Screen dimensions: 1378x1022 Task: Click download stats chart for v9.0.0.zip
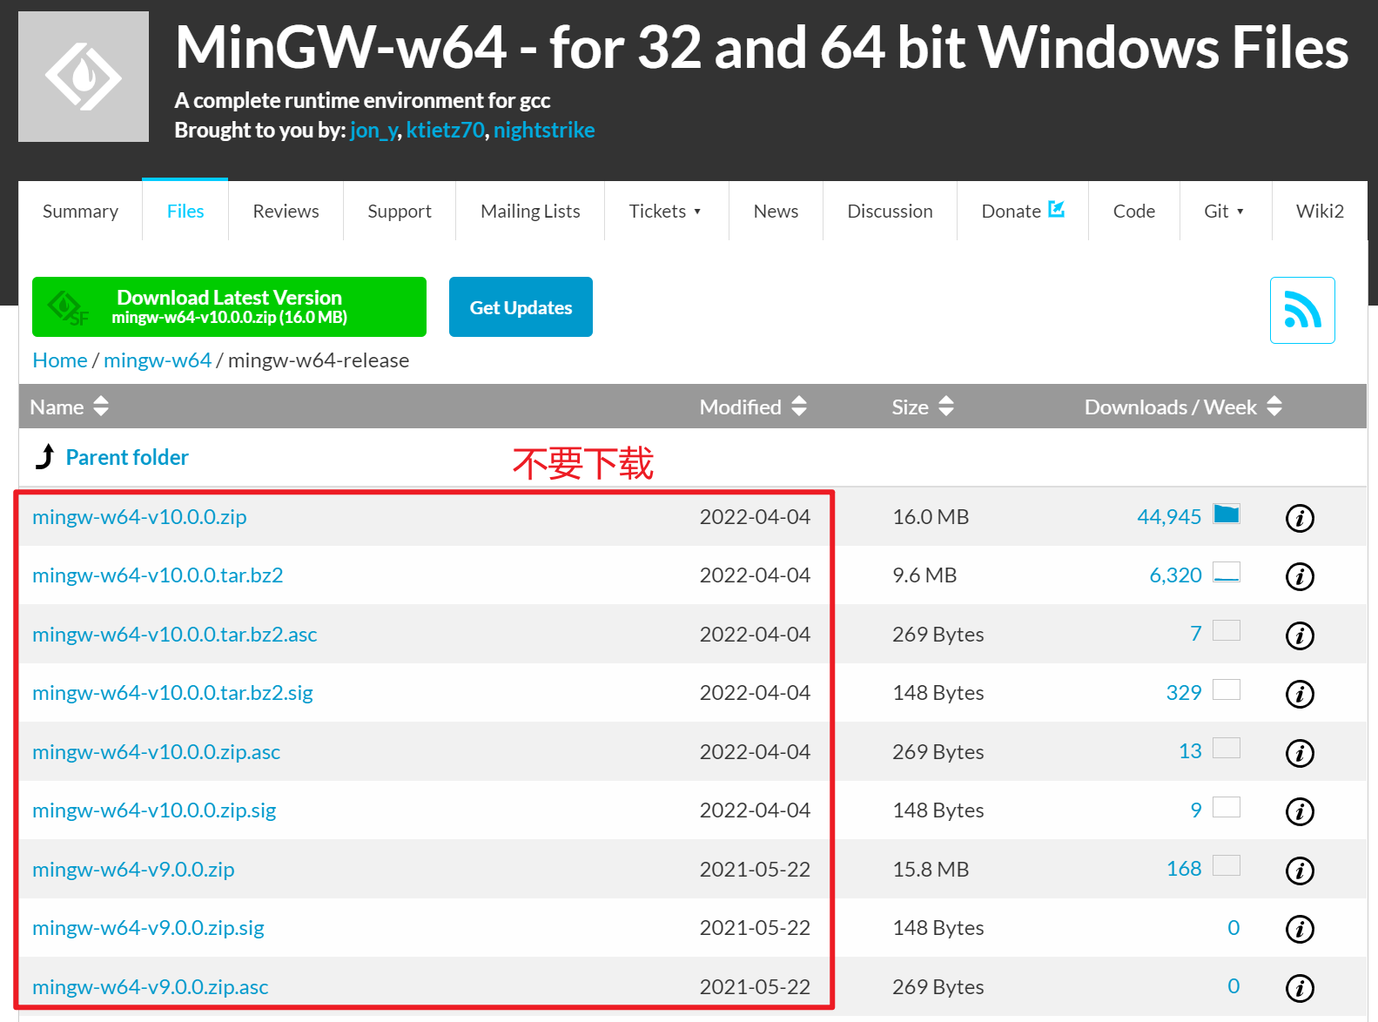click(1227, 865)
